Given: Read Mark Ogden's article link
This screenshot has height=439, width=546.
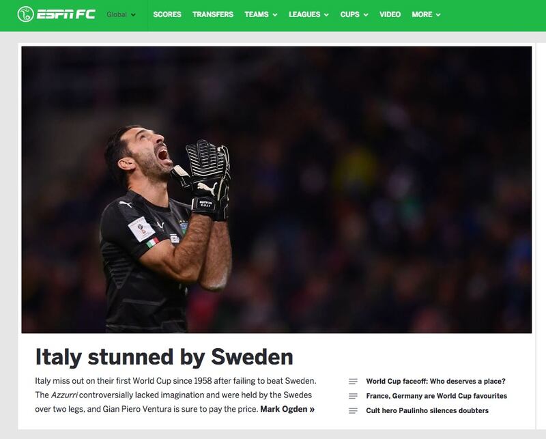Looking at the screenshot, I should (287, 409).
